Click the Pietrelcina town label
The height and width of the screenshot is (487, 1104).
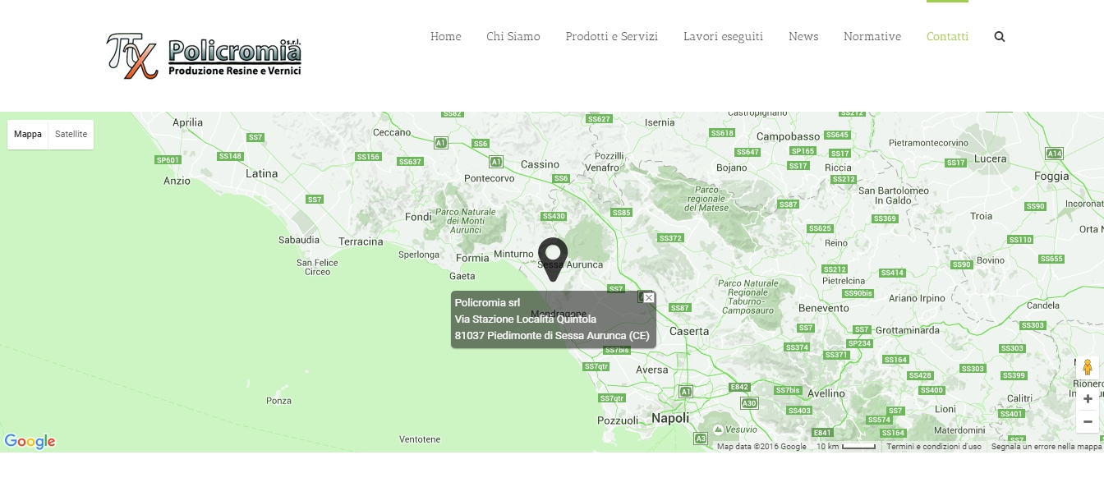[x=844, y=281]
